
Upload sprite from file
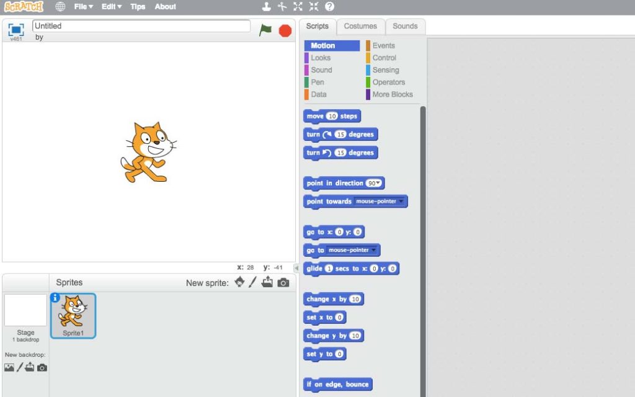[267, 282]
